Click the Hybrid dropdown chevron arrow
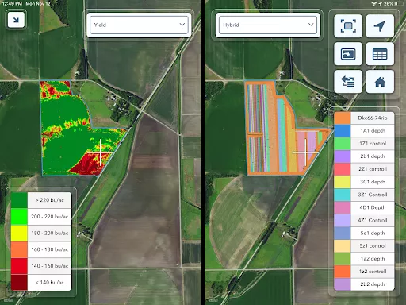The image size is (406, 305). click(311, 25)
